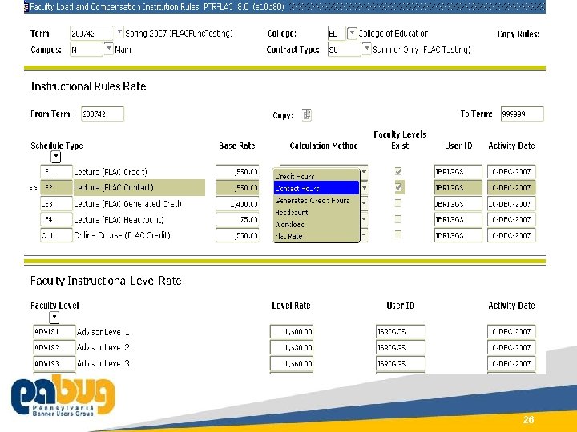Click Base Rate field for Lecture (FLAC Generated Cred)

[x=237, y=203]
